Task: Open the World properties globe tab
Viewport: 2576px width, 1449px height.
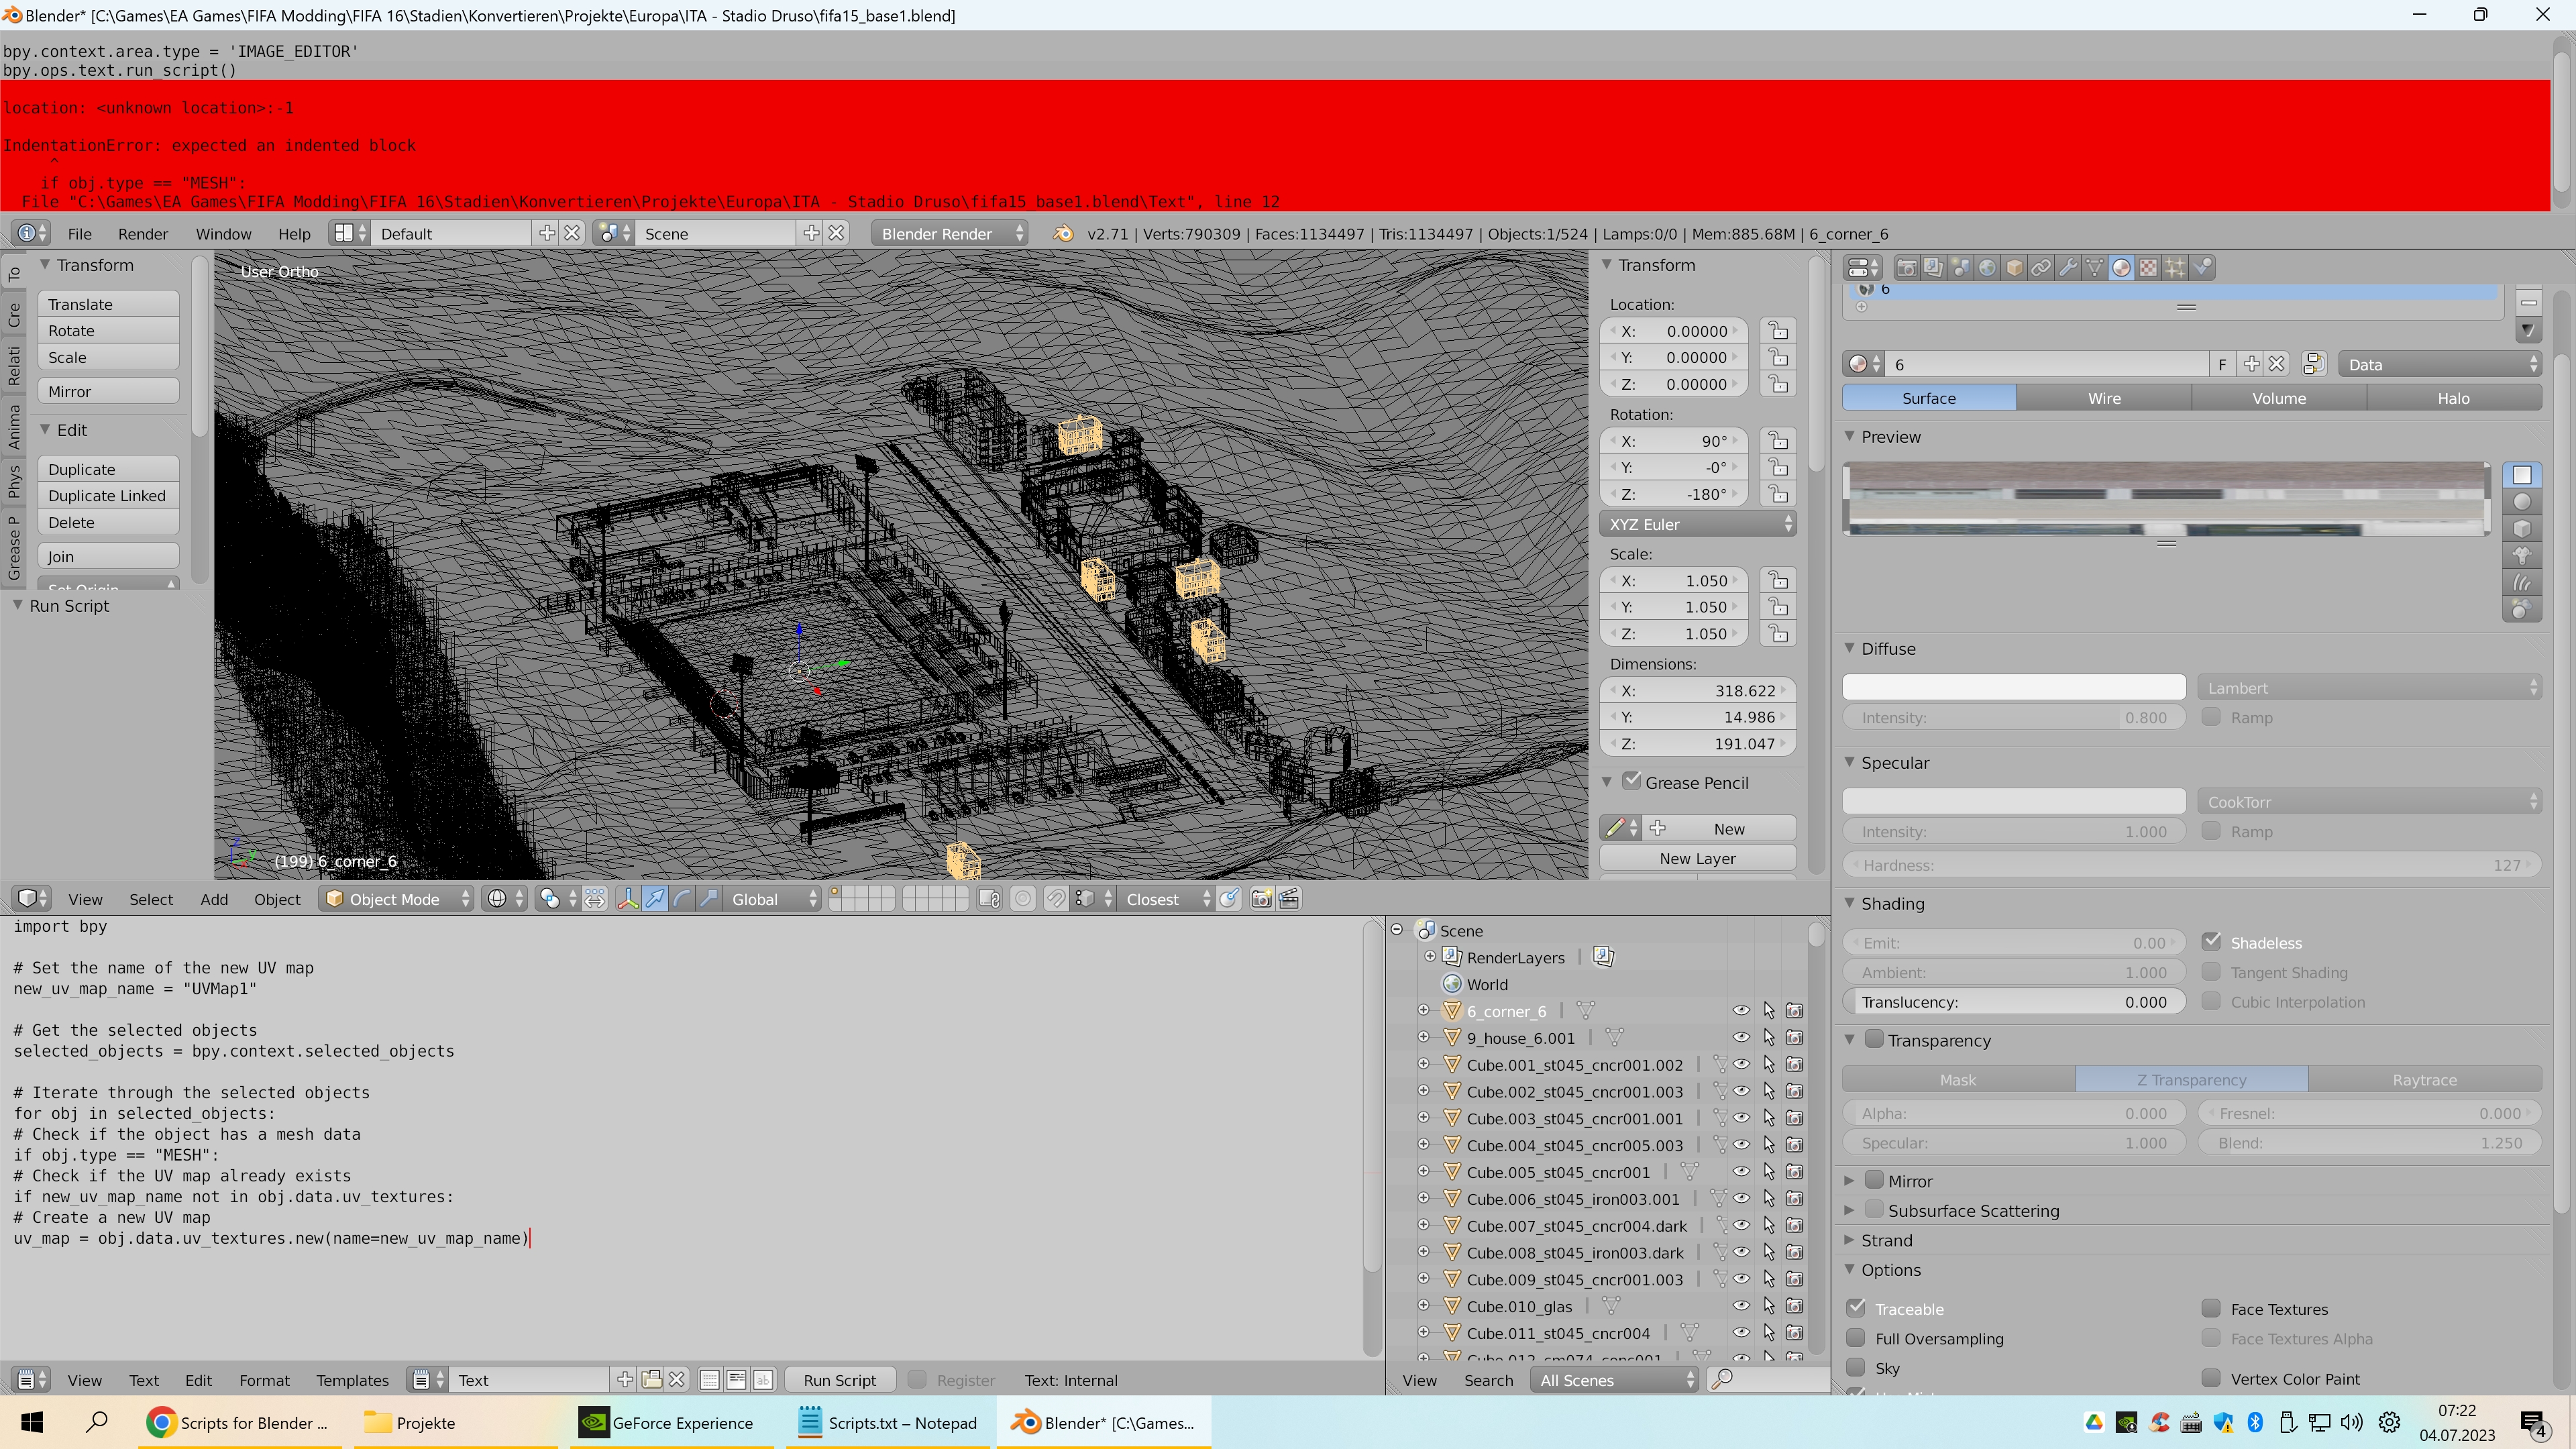Action: (1988, 267)
